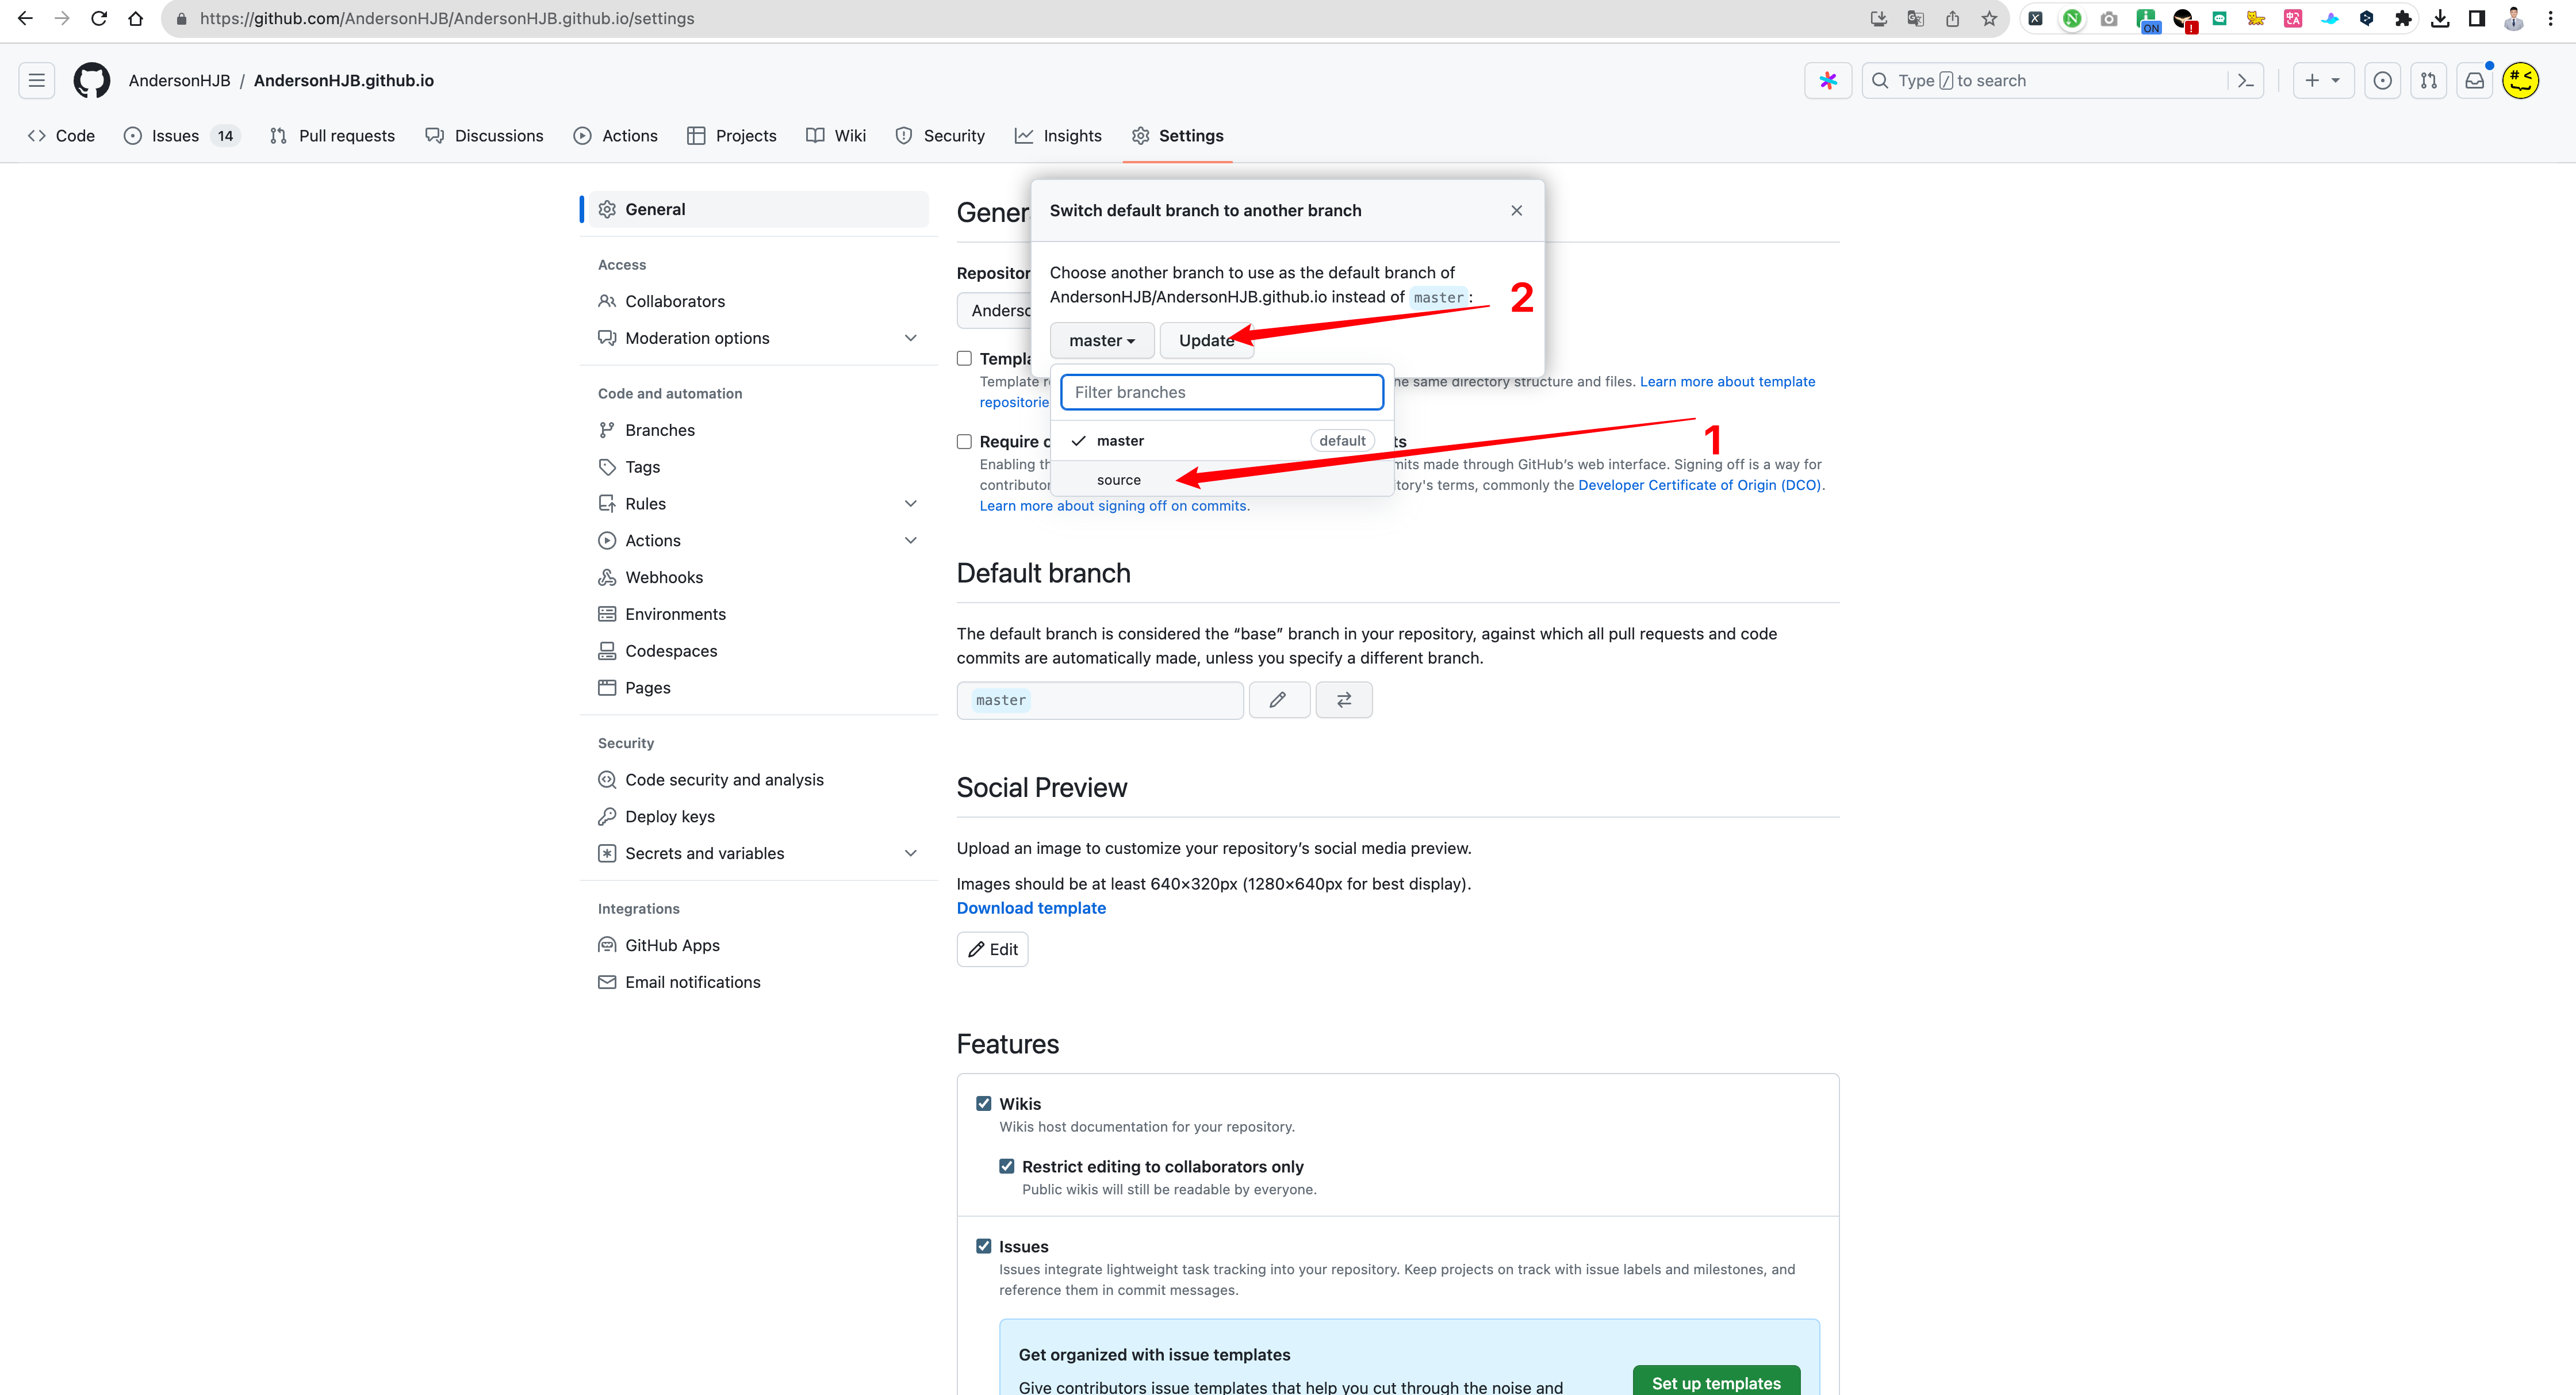
Task: Click the Update button in the dialog
Action: (x=1206, y=340)
